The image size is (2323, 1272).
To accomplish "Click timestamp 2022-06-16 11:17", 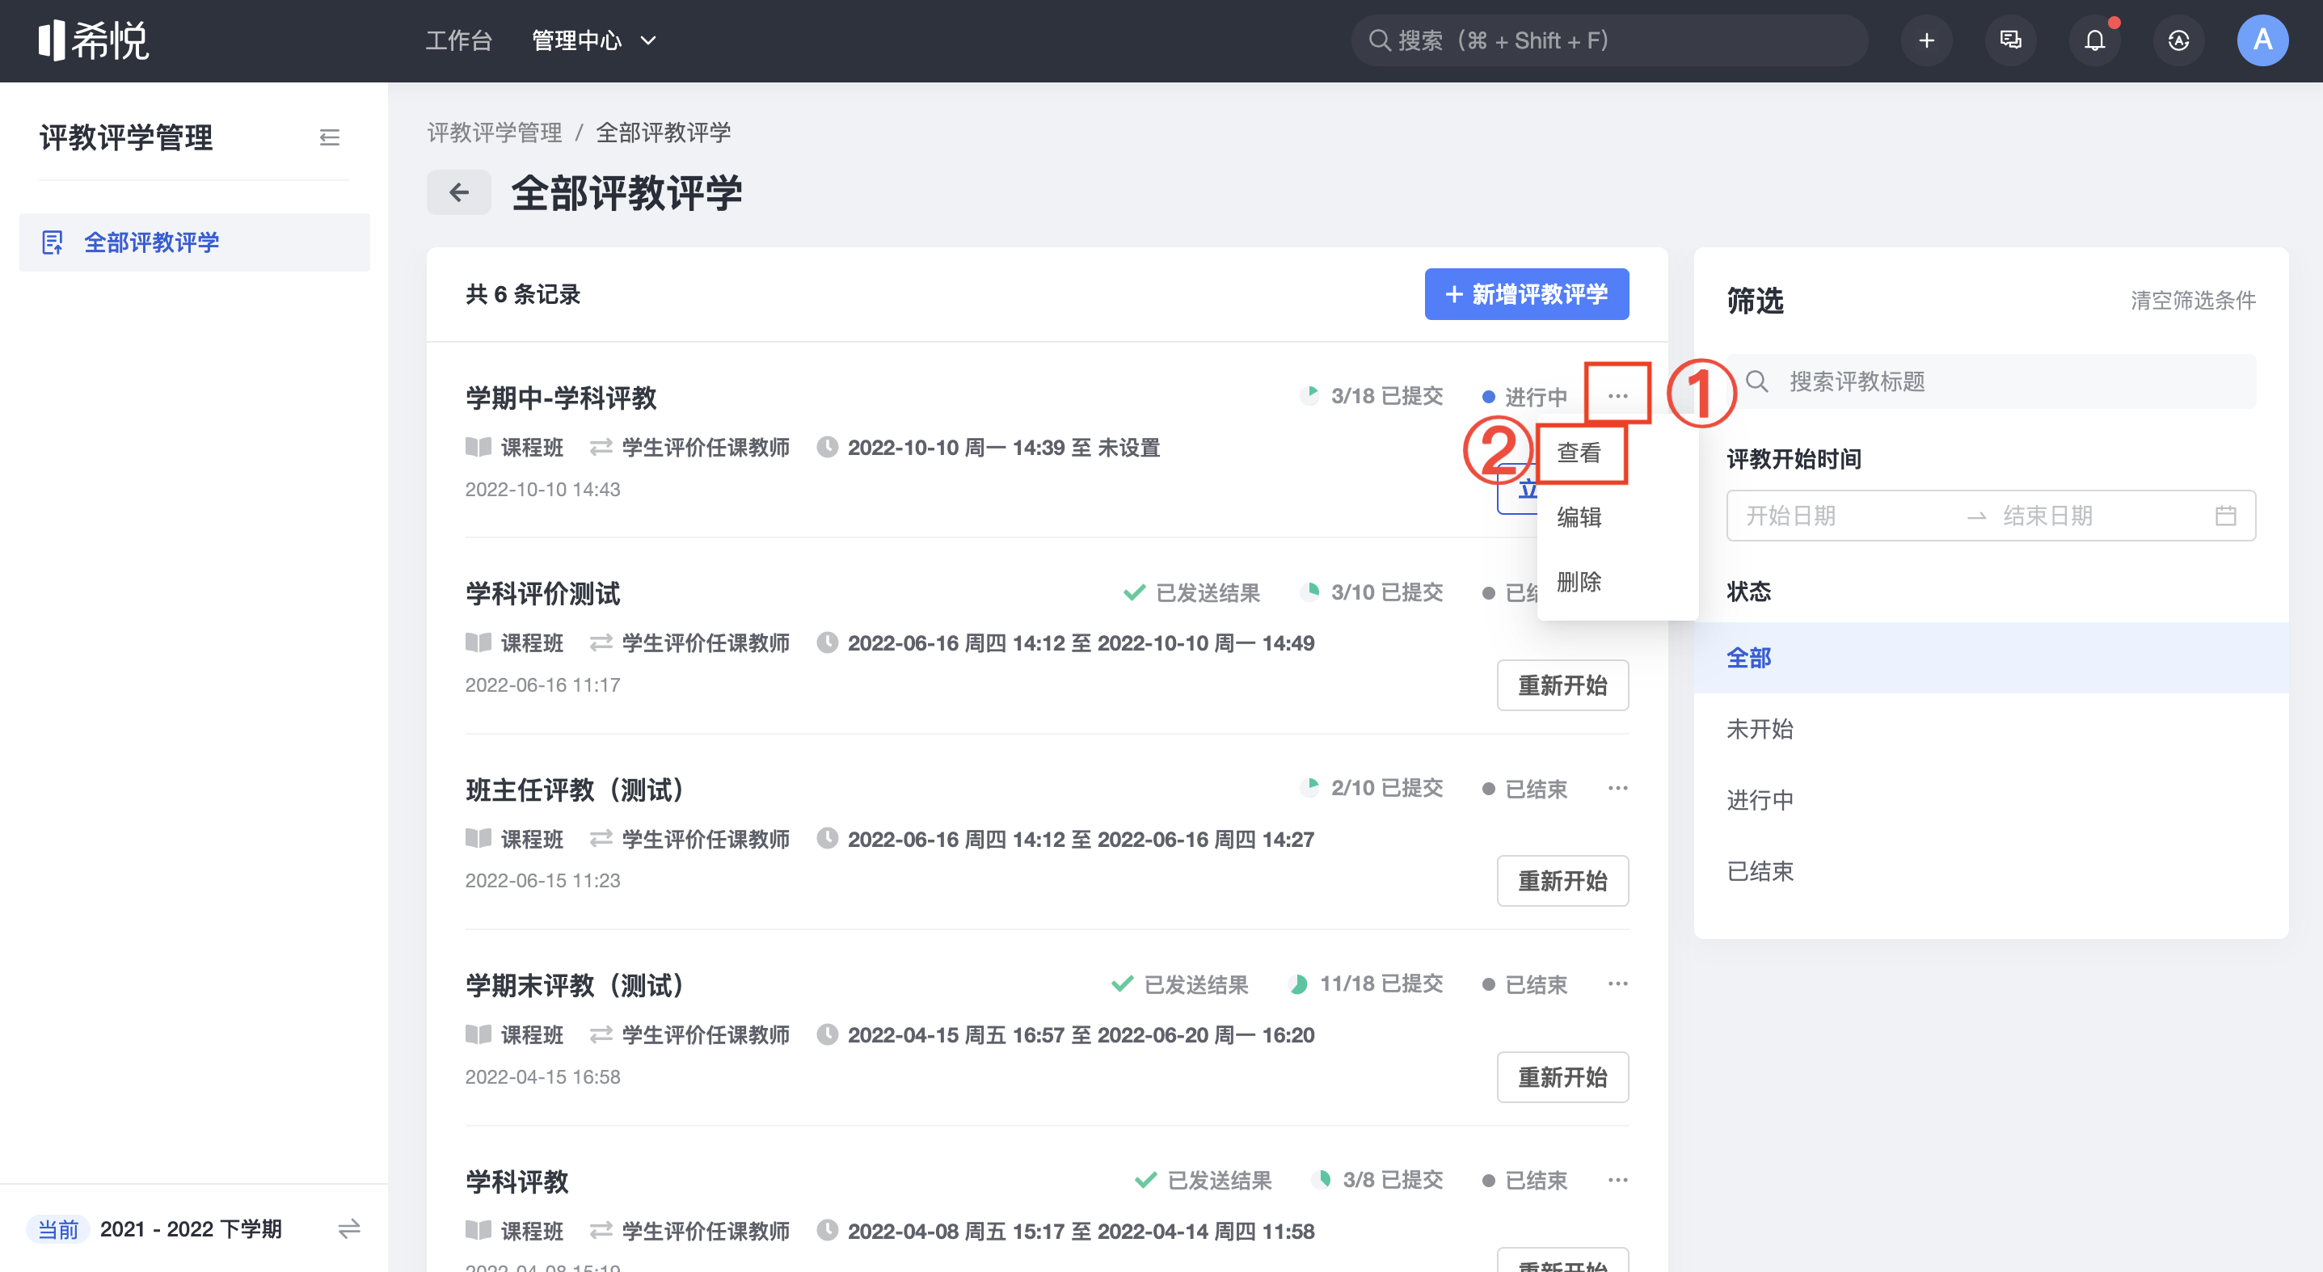I will point(543,685).
